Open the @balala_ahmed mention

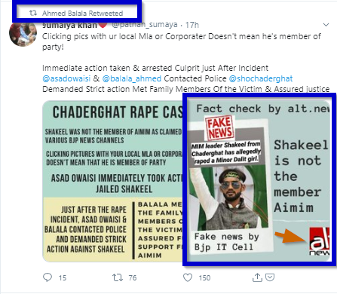[132, 78]
